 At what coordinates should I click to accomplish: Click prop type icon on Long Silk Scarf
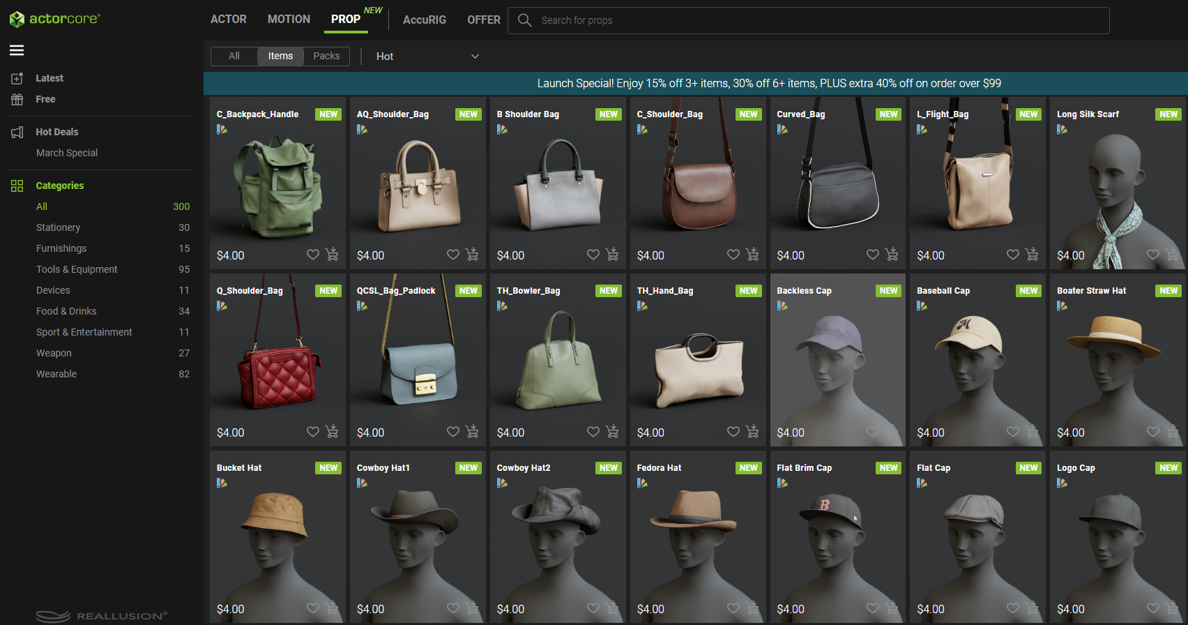1062,129
